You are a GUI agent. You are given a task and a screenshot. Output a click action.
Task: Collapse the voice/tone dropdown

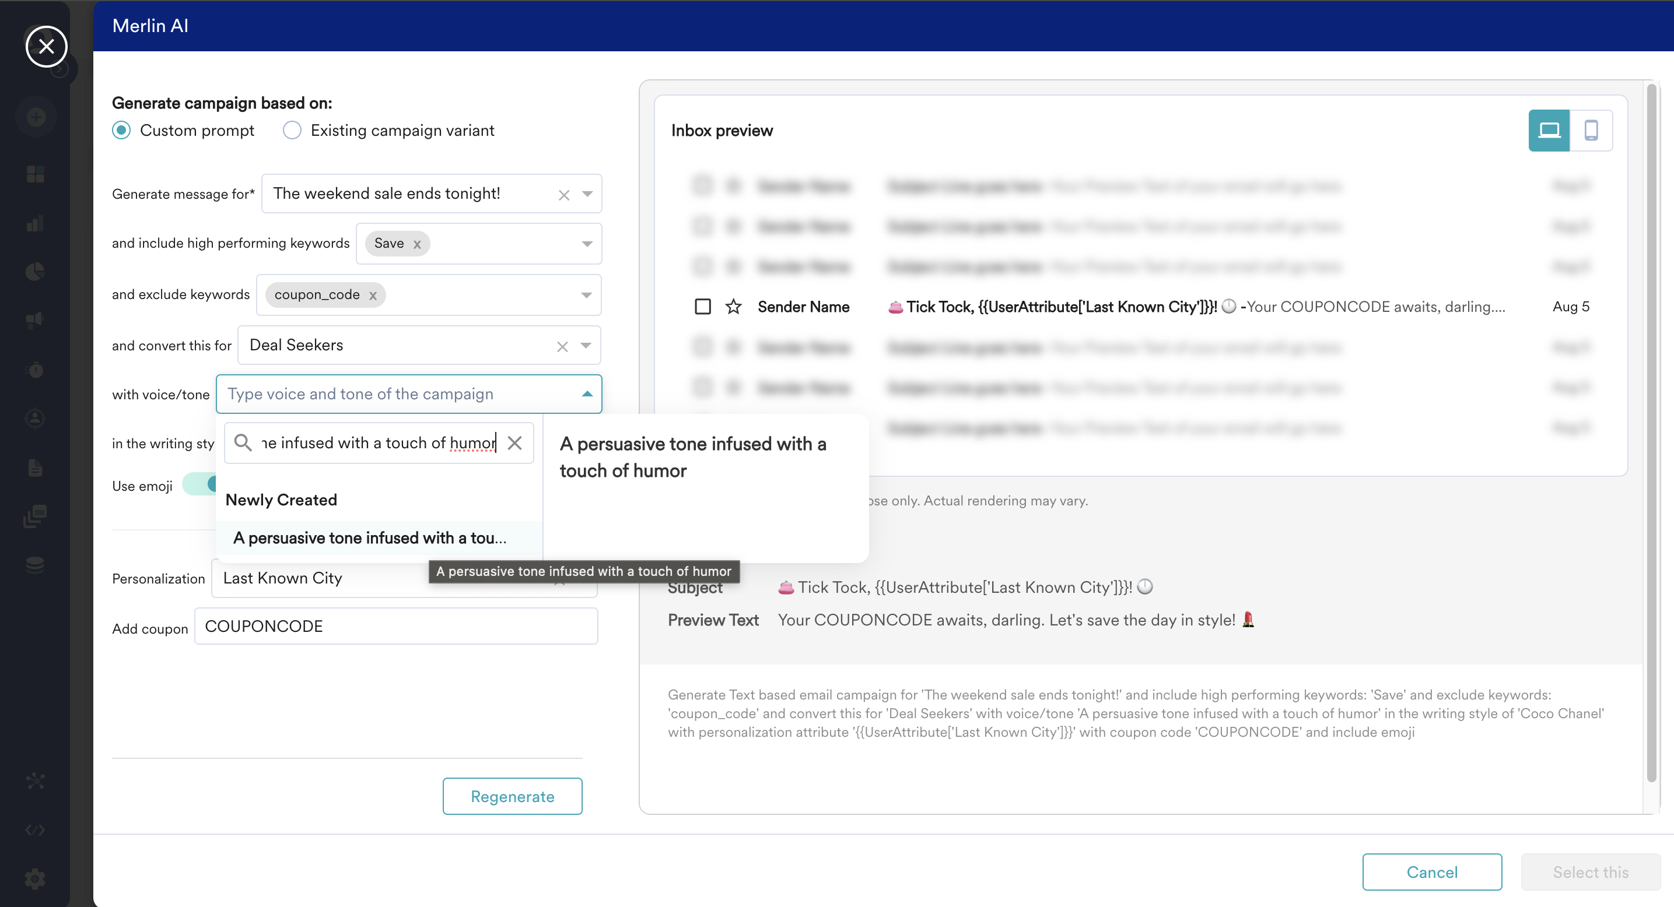click(x=587, y=393)
